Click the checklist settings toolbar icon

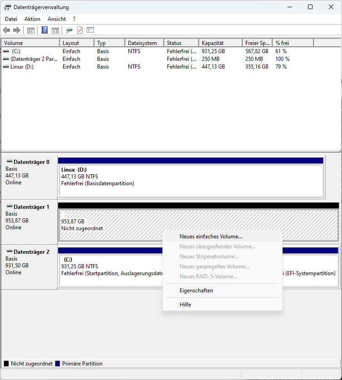90,30
